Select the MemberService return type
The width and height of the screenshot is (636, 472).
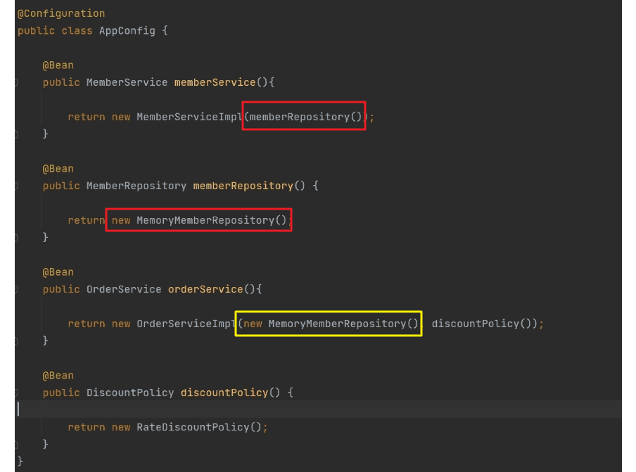tap(127, 82)
